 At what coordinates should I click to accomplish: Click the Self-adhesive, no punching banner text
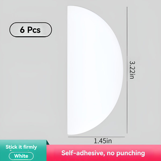[103, 153]
